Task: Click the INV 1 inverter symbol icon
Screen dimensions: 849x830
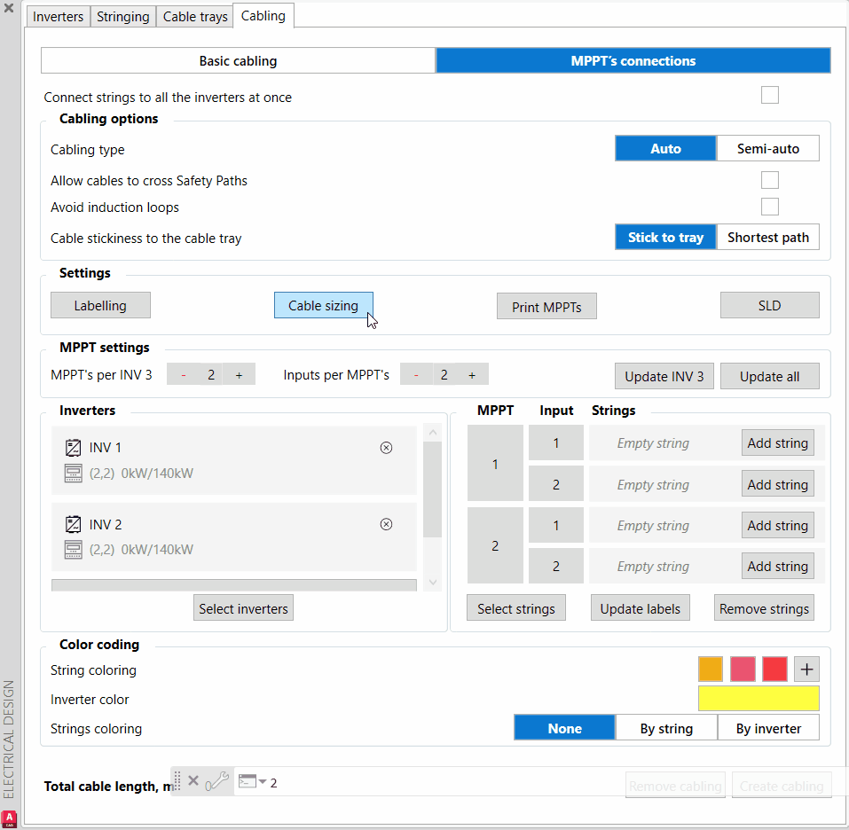Action: coord(74,448)
